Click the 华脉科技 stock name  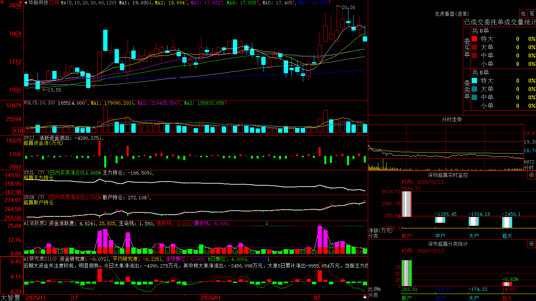pos(38,3)
